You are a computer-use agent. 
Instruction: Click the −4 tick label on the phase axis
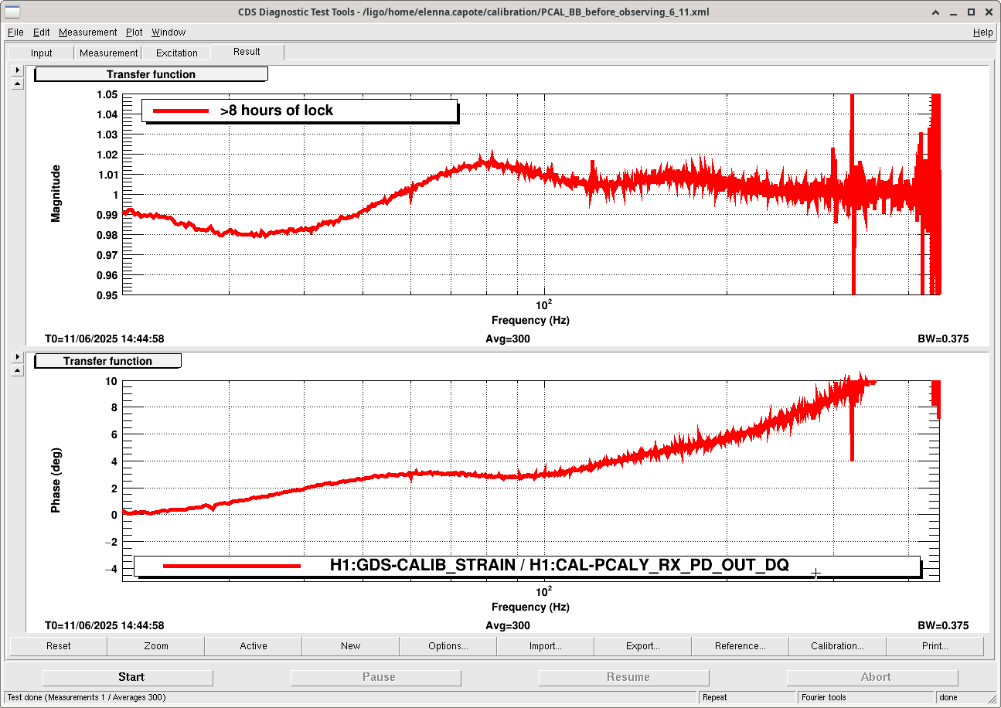point(110,569)
